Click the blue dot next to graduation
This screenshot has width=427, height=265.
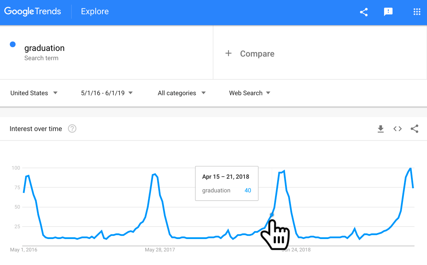coord(13,44)
